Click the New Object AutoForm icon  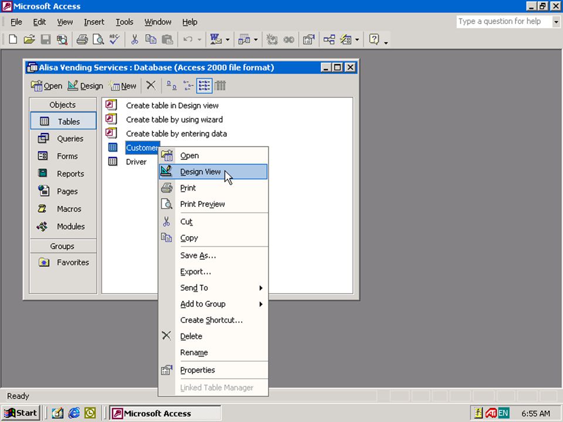[346, 39]
